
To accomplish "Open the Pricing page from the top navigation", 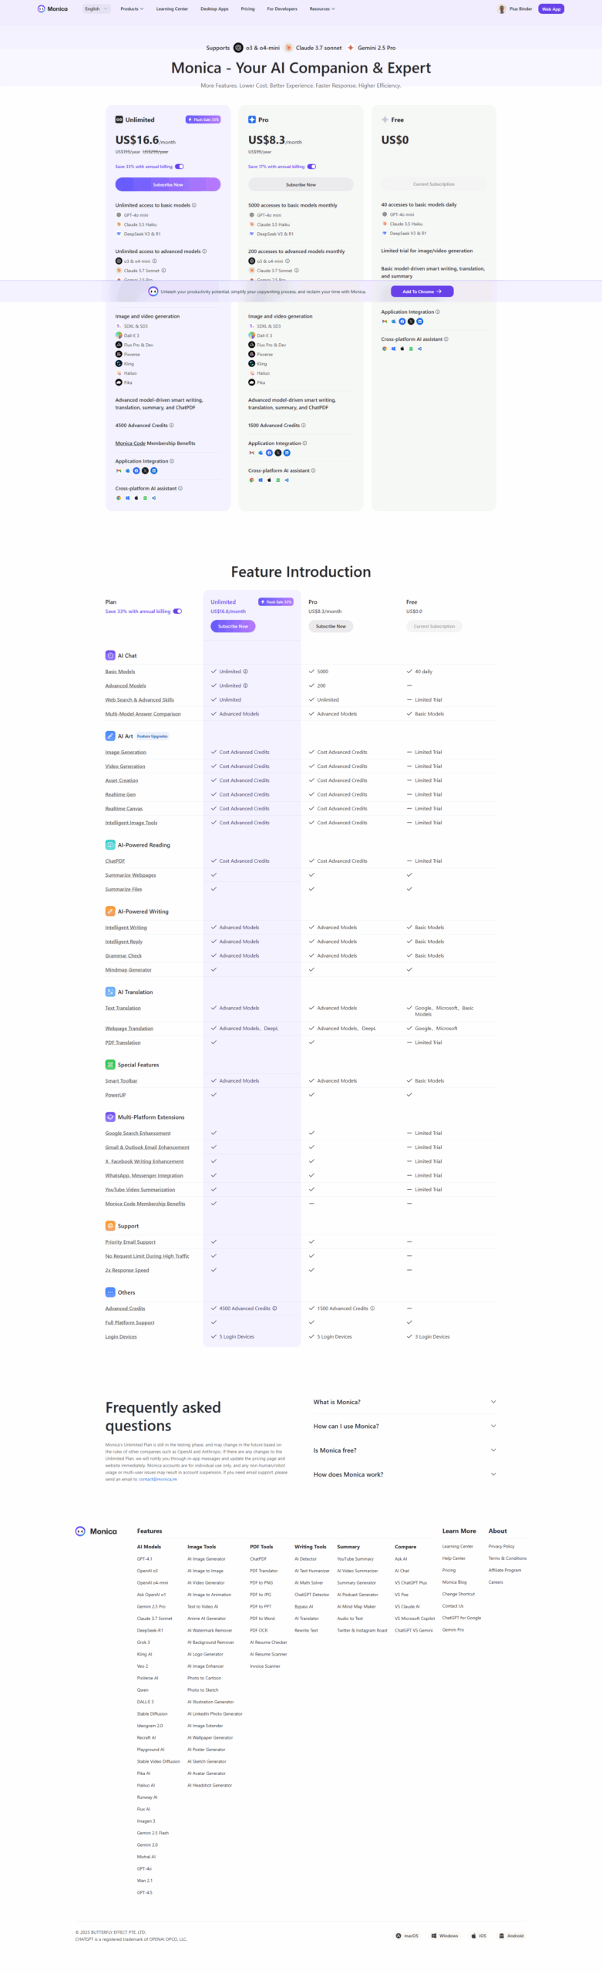I will tap(247, 9).
